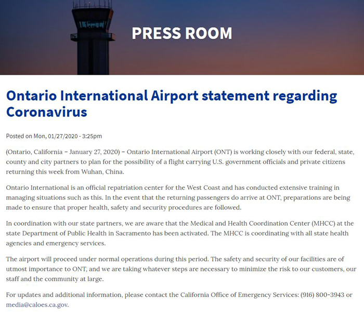Screen dimensions: 364x314
Task: Click the PRESS ROOM banner heading
Action: [182, 33]
